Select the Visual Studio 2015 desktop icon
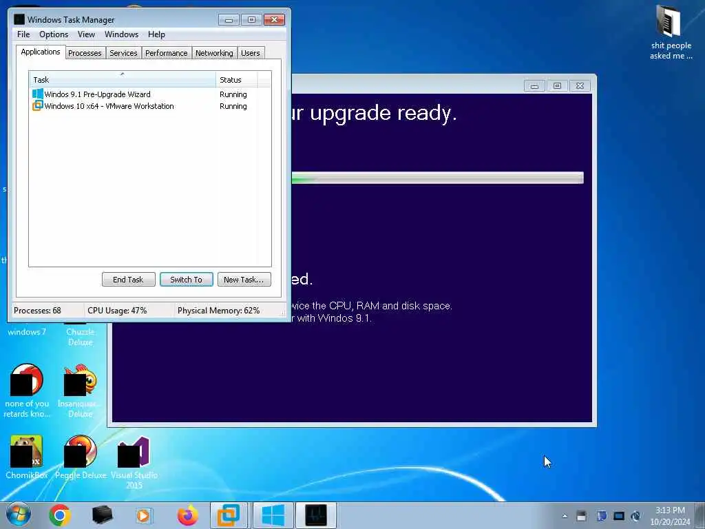 point(134,464)
